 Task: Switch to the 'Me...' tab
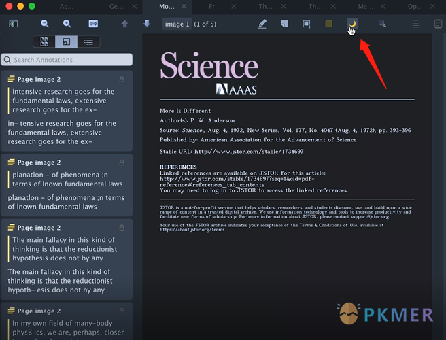[x=366, y=7]
